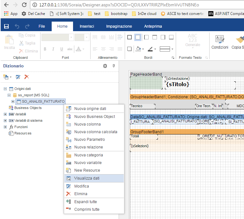This screenshot has width=244, height=219.
Task: Open border color picker
Action: [152, 49]
